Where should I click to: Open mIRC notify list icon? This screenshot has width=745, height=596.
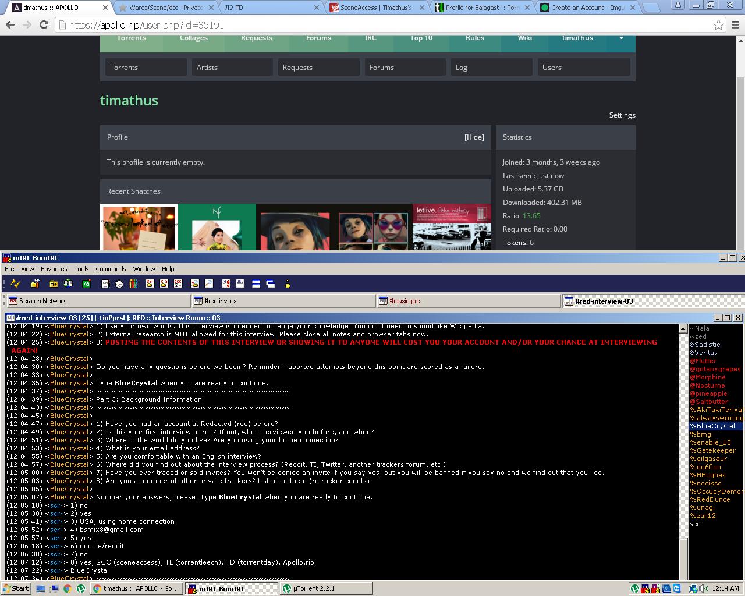click(226, 283)
